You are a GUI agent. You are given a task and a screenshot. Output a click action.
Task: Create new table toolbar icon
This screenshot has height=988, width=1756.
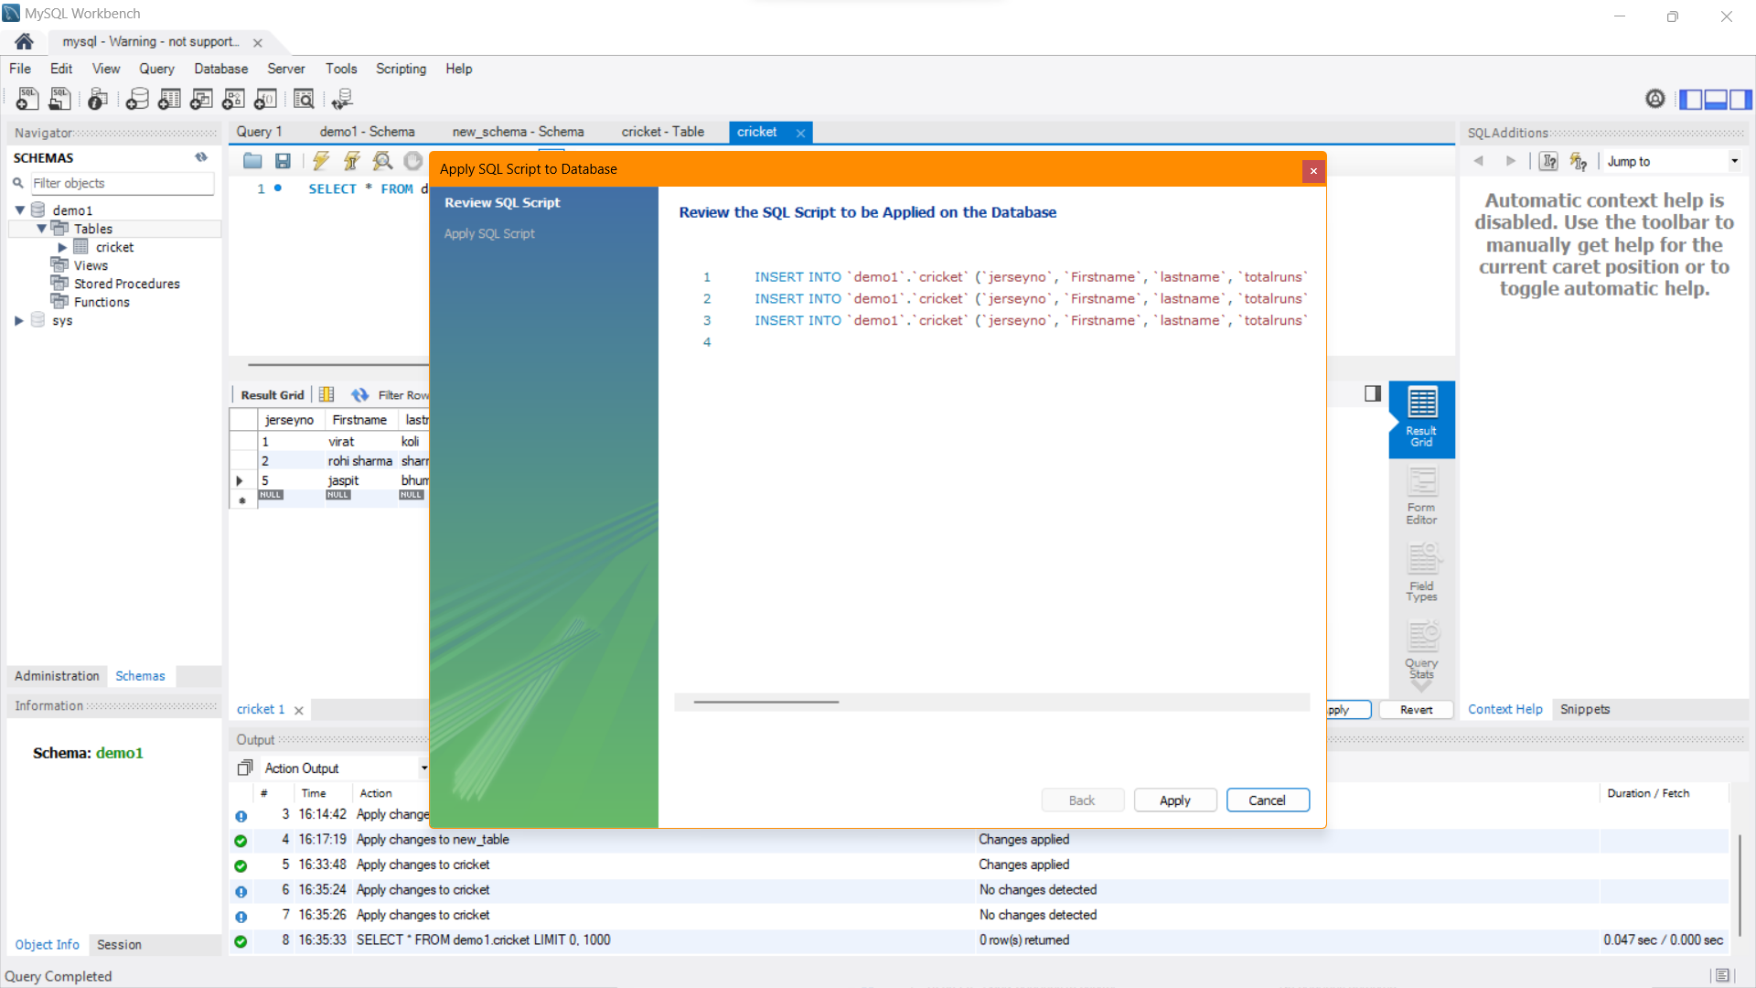[169, 99]
